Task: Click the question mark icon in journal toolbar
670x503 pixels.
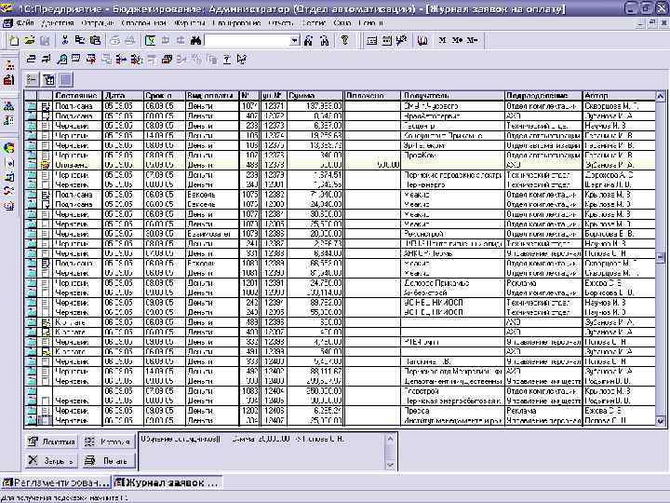Action: pyautogui.click(x=227, y=59)
